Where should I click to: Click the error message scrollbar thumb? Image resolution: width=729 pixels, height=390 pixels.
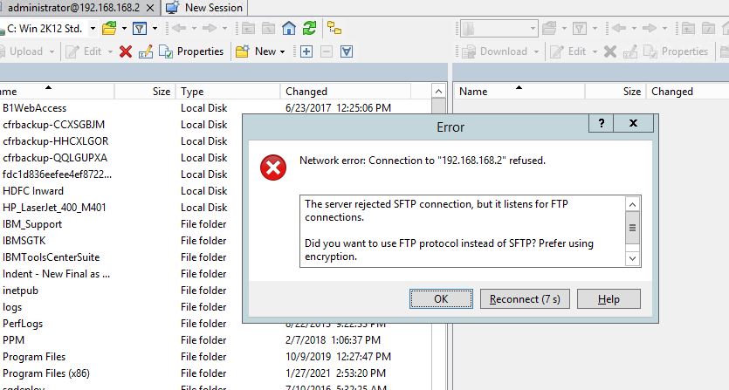pos(633,229)
